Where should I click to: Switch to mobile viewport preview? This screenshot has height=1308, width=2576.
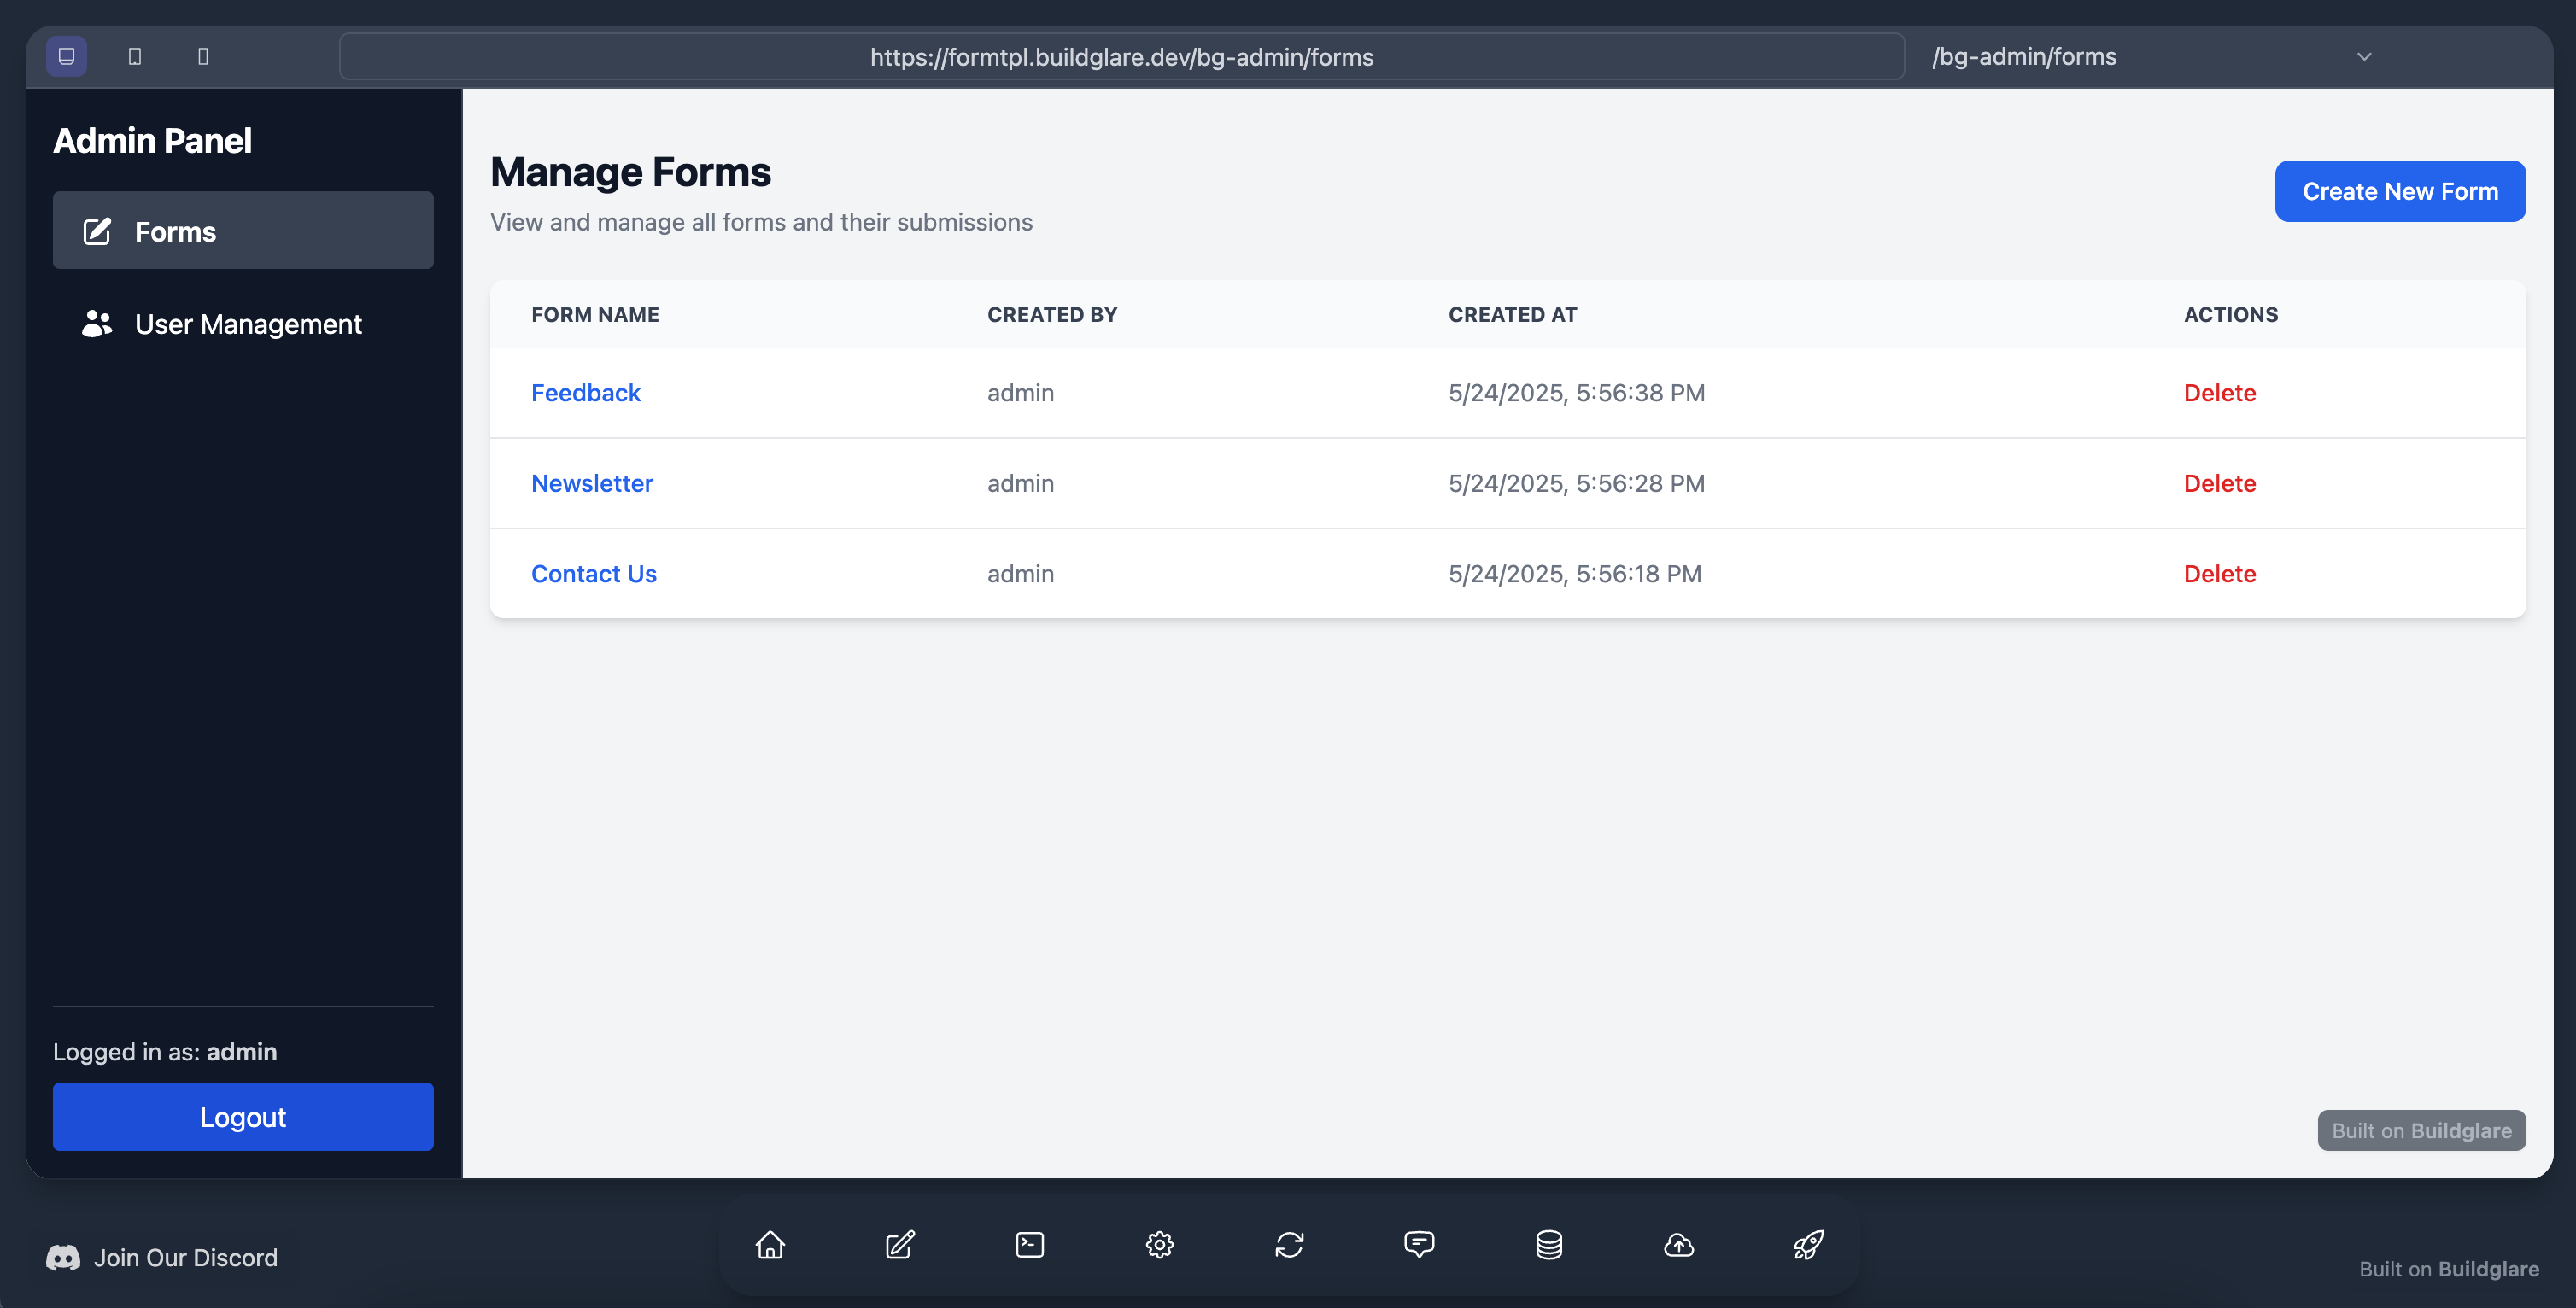(x=203, y=56)
